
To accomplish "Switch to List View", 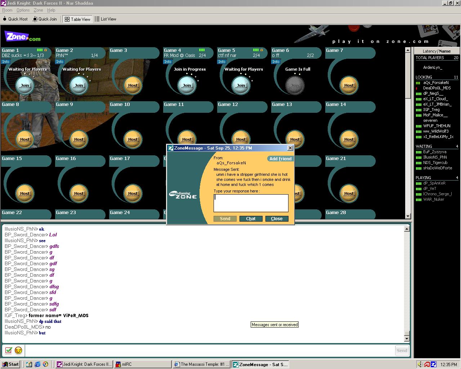I will click(106, 19).
